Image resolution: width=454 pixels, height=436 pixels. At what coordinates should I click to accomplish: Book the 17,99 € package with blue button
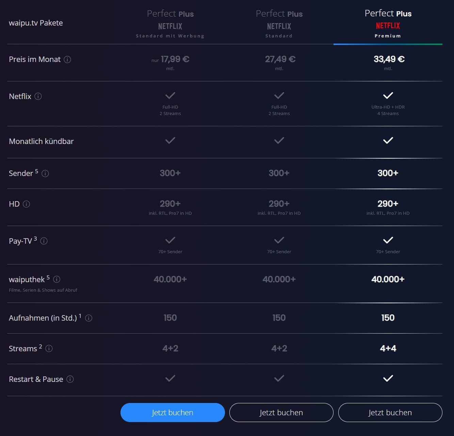(x=173, y=413)
